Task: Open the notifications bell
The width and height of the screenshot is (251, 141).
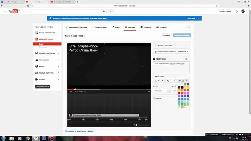Action: 236,11
